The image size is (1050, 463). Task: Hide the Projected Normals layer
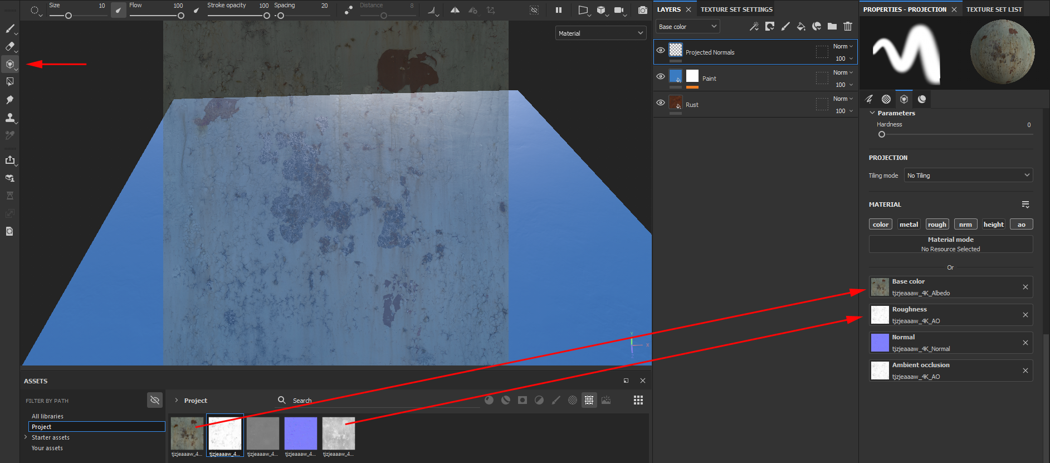point(661,50)
